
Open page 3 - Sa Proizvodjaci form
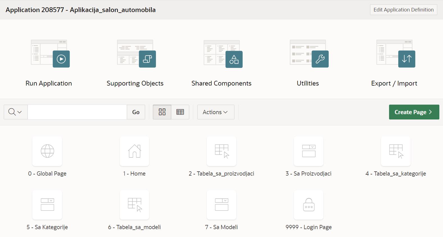(308, 151)
